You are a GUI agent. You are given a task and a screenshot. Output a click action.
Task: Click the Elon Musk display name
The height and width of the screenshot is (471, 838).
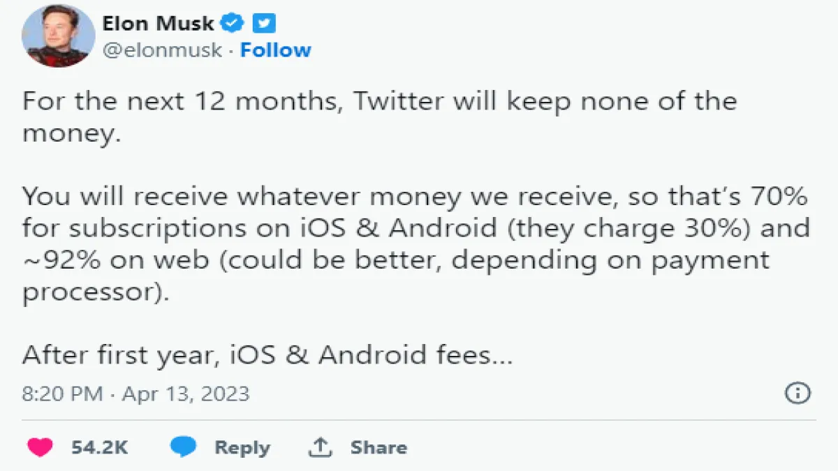click(159, 24)
